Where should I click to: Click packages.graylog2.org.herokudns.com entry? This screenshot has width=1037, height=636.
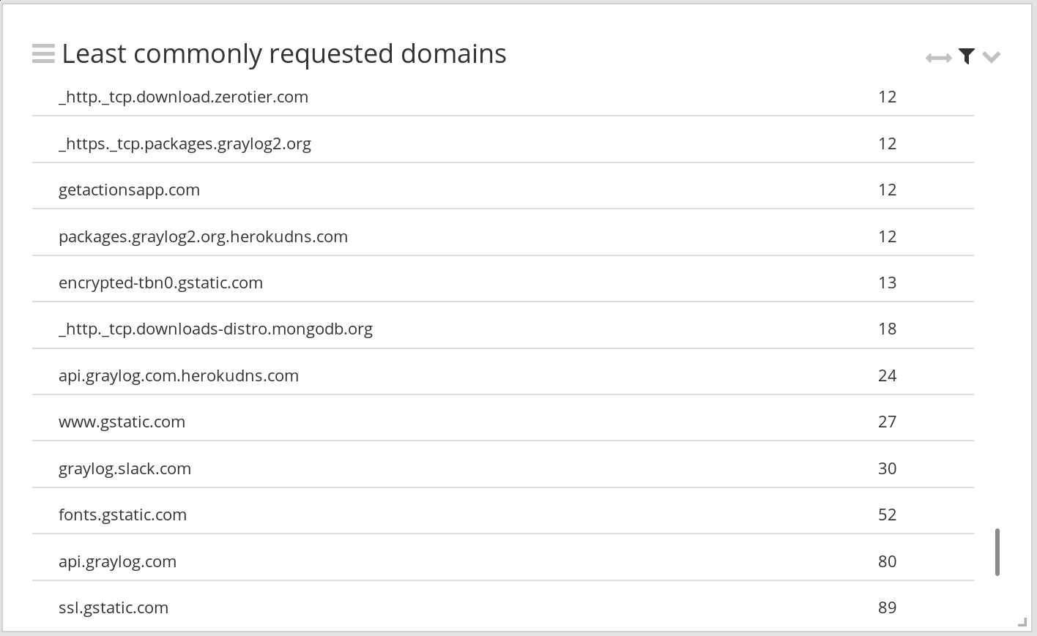tap(203, 237)
